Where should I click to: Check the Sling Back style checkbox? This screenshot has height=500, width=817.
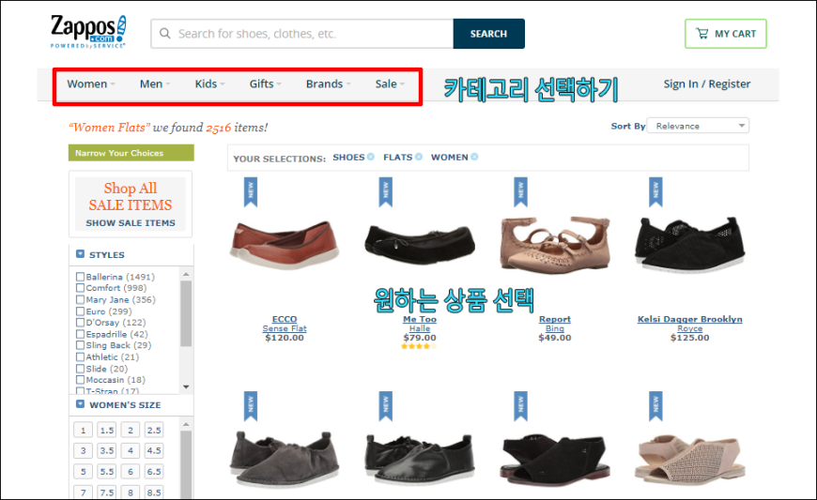pos(80,345)
